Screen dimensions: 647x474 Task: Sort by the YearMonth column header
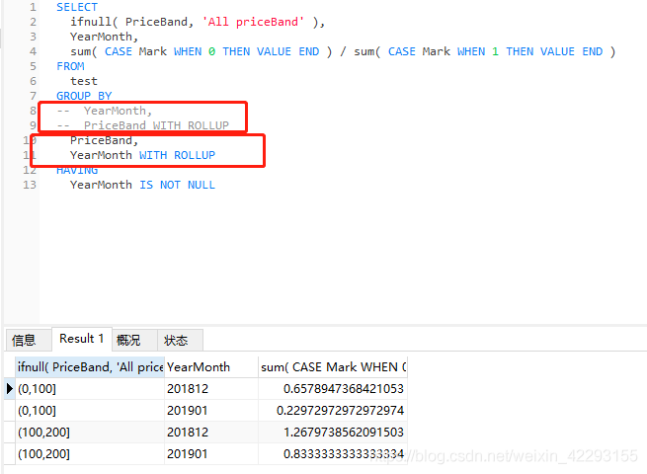pyautogui.click(x=210, y=367)
